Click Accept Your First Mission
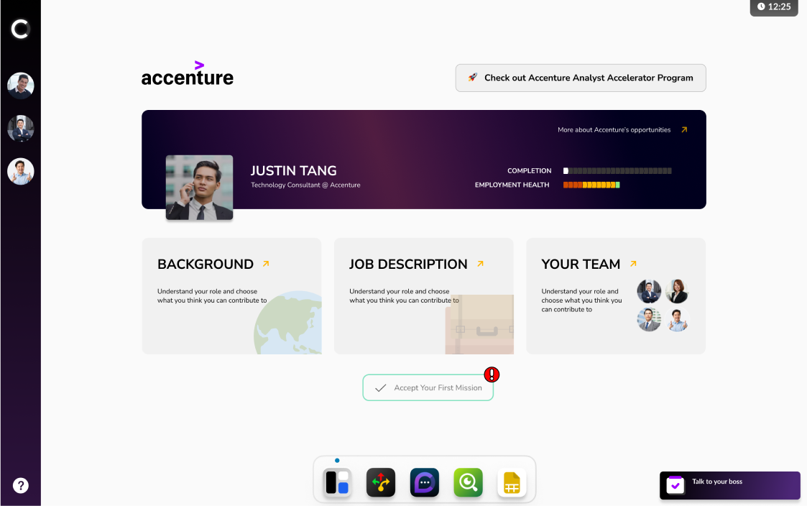The height and width of the screenshot is (506, 807). (428, 387)
